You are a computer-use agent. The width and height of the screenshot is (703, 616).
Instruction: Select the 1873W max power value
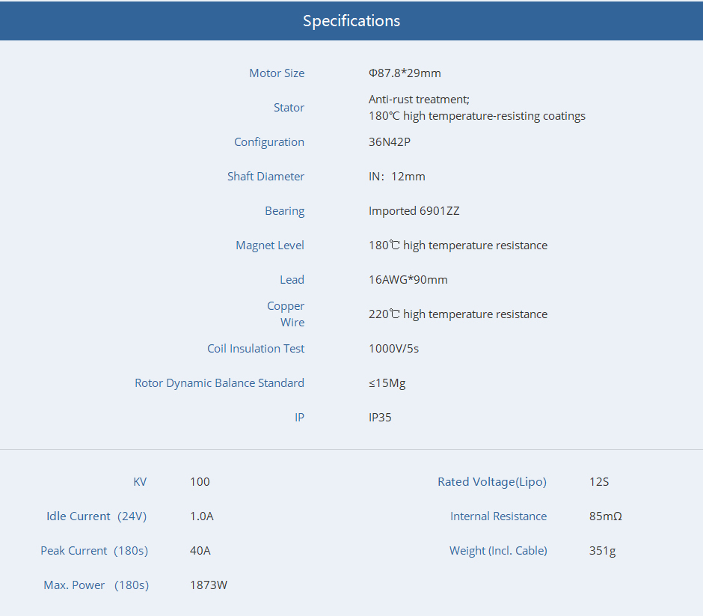click(209, 585)
